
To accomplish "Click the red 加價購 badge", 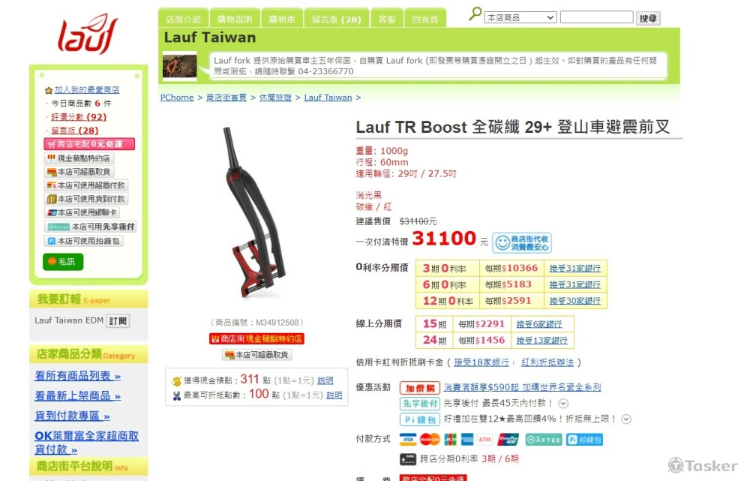I will tap(419, 388).
